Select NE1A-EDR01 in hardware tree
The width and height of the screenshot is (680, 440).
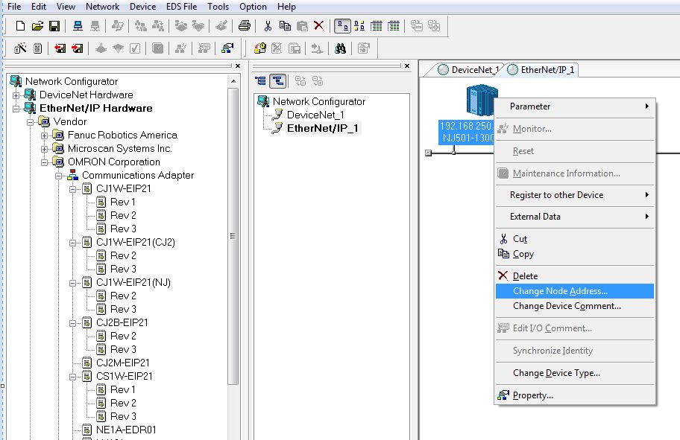[x=126, y=430]
